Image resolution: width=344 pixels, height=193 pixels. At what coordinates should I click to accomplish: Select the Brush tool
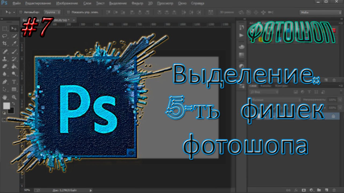click(x=14, y=51)
